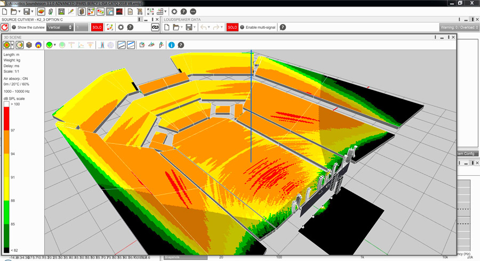
Task: Toggle the brown loudspeaker box panel
Action: tap(82, 12)
